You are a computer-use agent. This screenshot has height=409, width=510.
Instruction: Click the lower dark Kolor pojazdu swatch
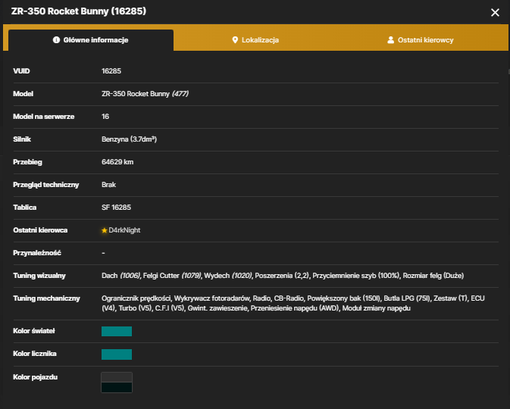(x=117, y=388)
